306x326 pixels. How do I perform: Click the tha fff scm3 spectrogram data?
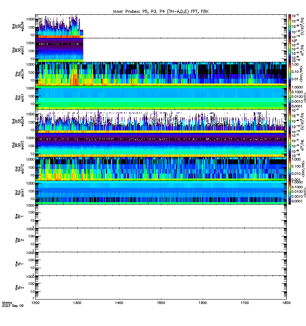[x=59, y=50]
